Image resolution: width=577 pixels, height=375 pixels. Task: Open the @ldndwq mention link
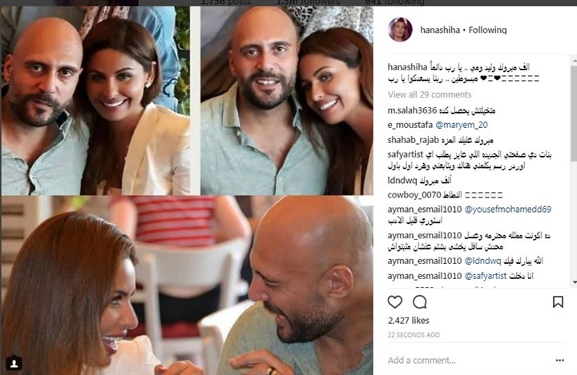click(482, 261)
